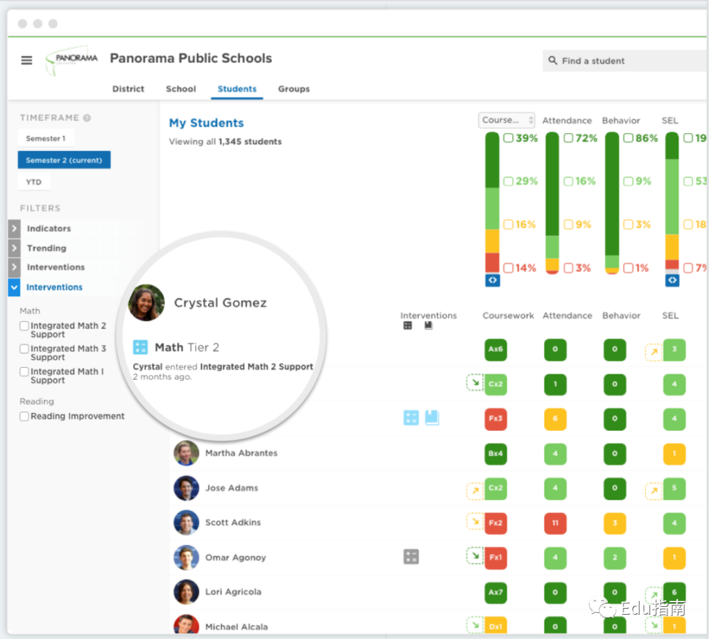Open the Course indicator dropdown
This screenshot has width=709, height=639.
click(x=506, y=120)
